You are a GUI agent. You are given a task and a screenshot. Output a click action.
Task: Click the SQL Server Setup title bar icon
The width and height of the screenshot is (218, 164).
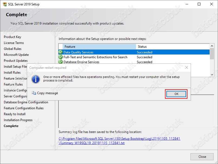(x=5, y=4)
